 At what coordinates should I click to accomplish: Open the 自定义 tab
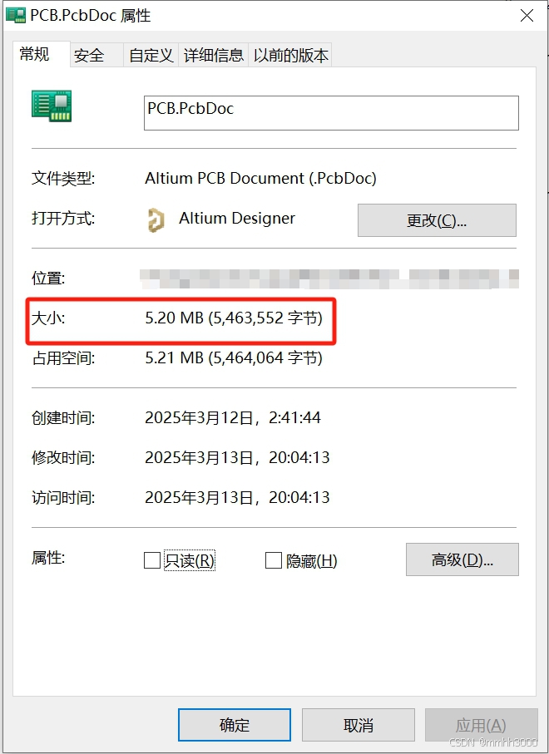[x=151, y=56]
